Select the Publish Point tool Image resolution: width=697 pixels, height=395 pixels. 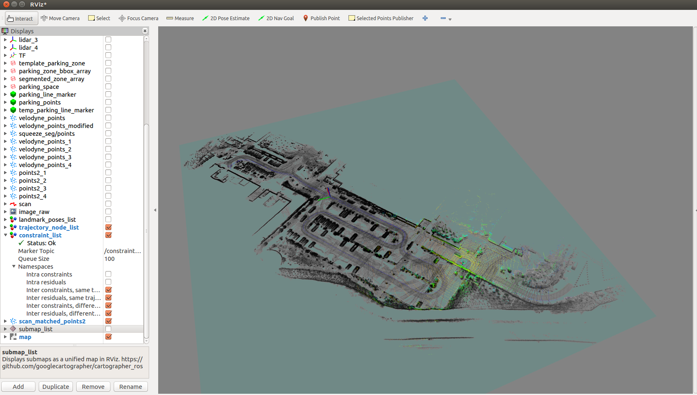click(x=321, y=18)
